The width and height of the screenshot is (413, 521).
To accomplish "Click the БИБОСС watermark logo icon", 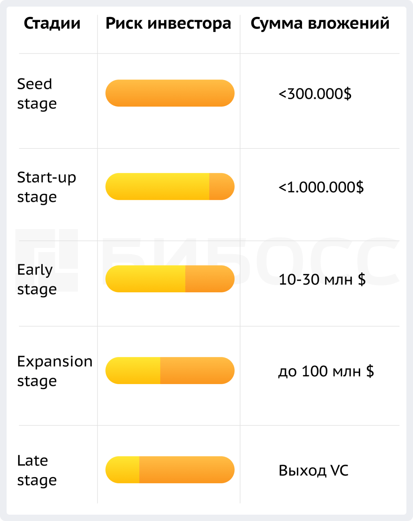I will point(47,260).
